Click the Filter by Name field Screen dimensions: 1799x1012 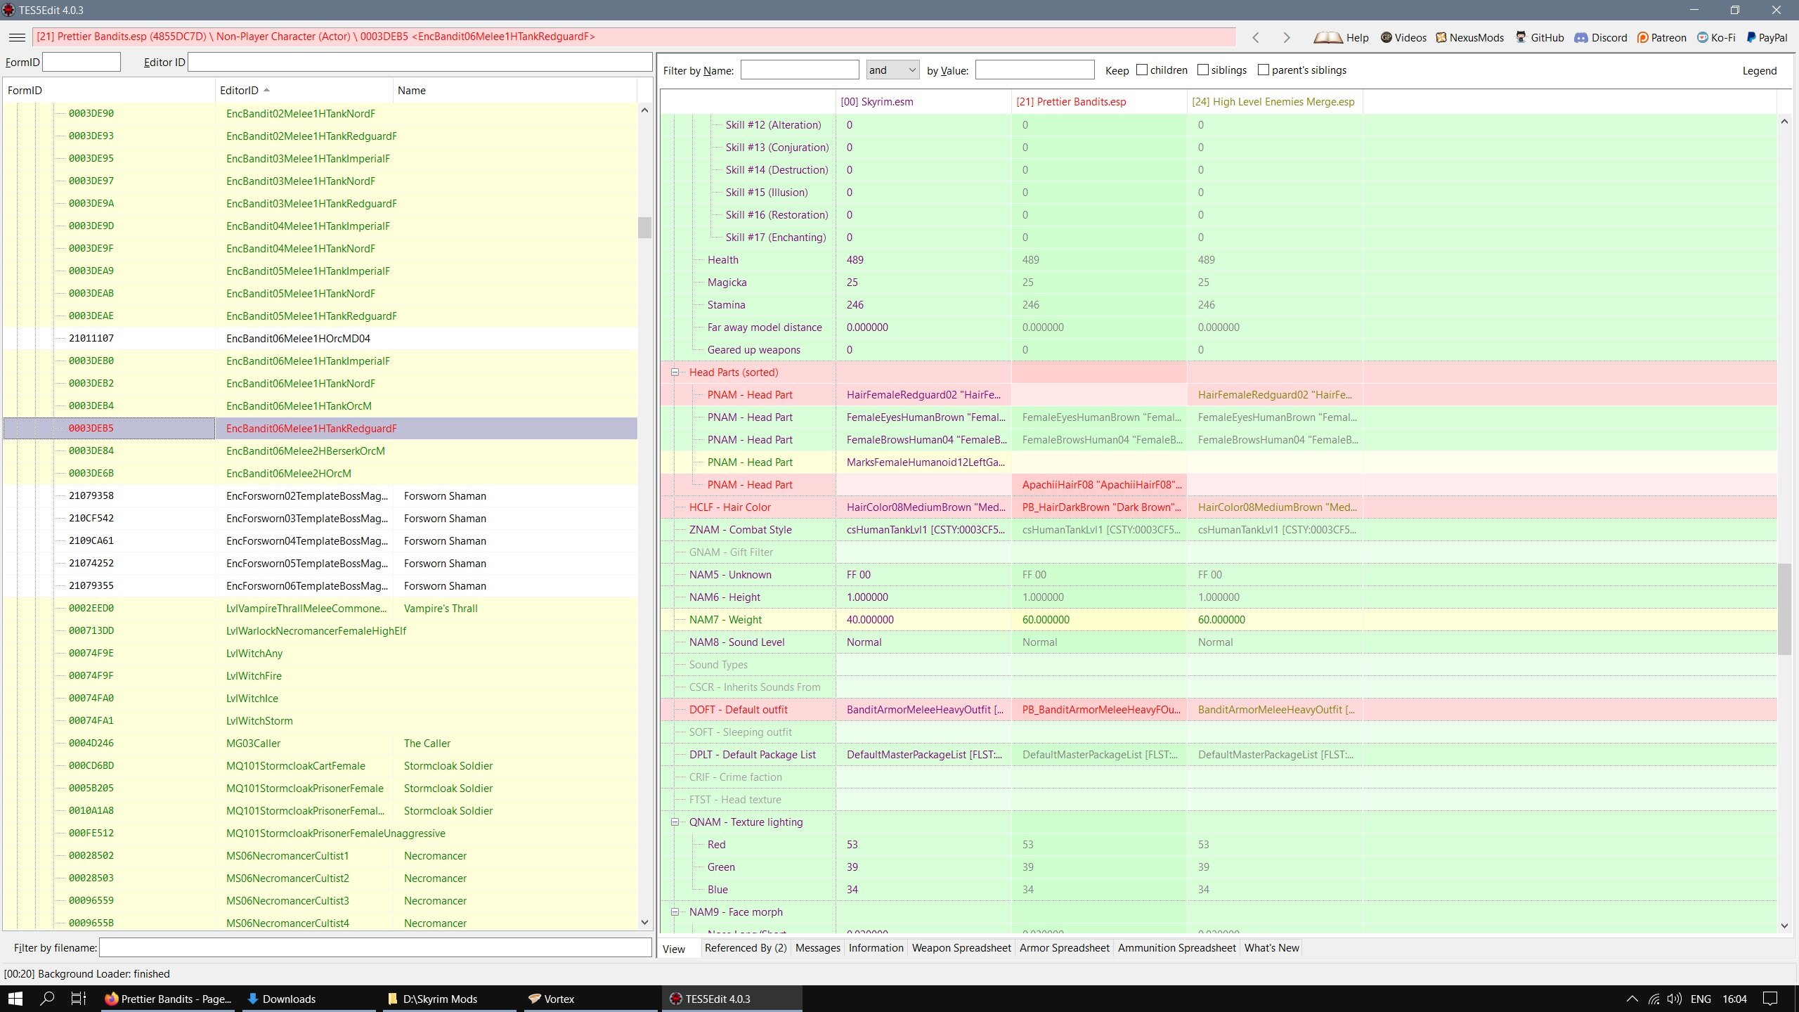(x=800, y=70)
